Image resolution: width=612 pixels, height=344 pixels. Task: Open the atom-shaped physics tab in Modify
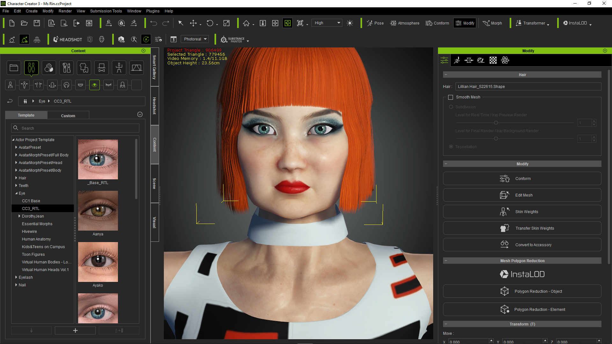pyautogui.click(x=505, y=60)
